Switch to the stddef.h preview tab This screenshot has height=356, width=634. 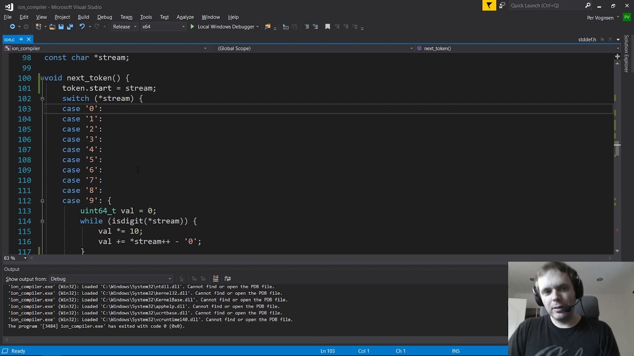click(587, 40)
